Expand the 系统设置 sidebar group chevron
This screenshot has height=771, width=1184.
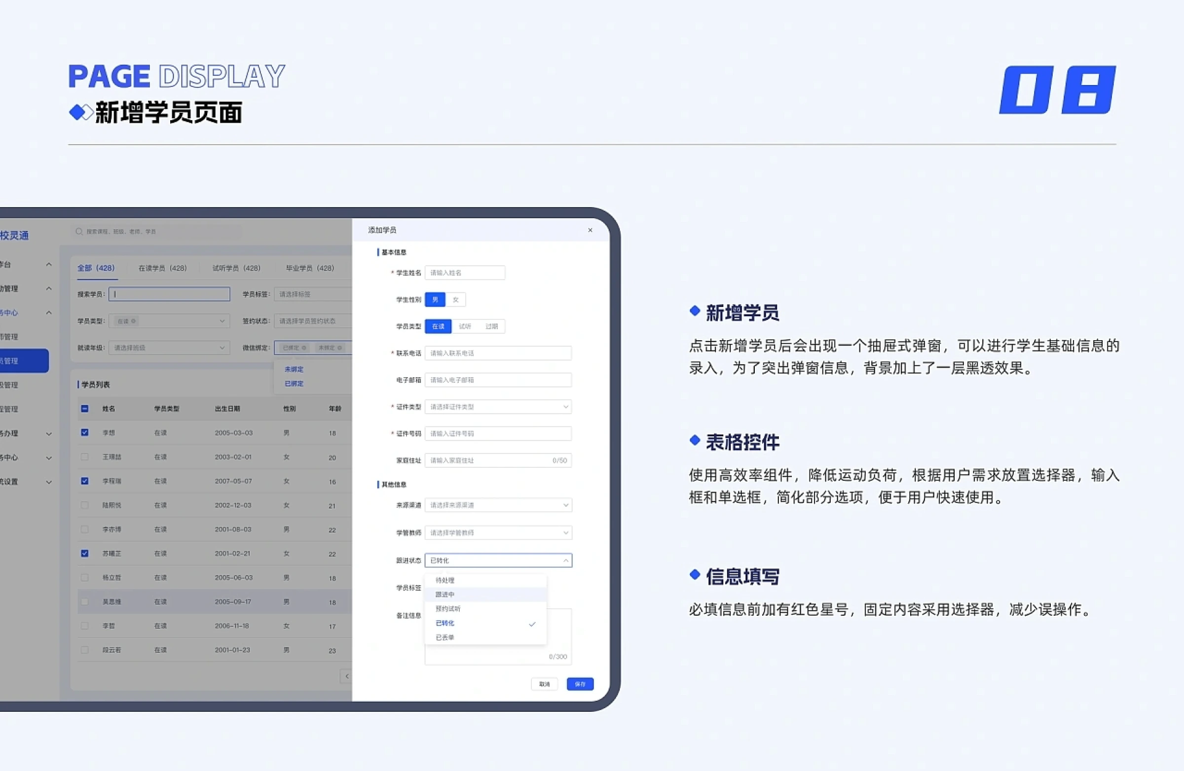click(x=49, y=482)
